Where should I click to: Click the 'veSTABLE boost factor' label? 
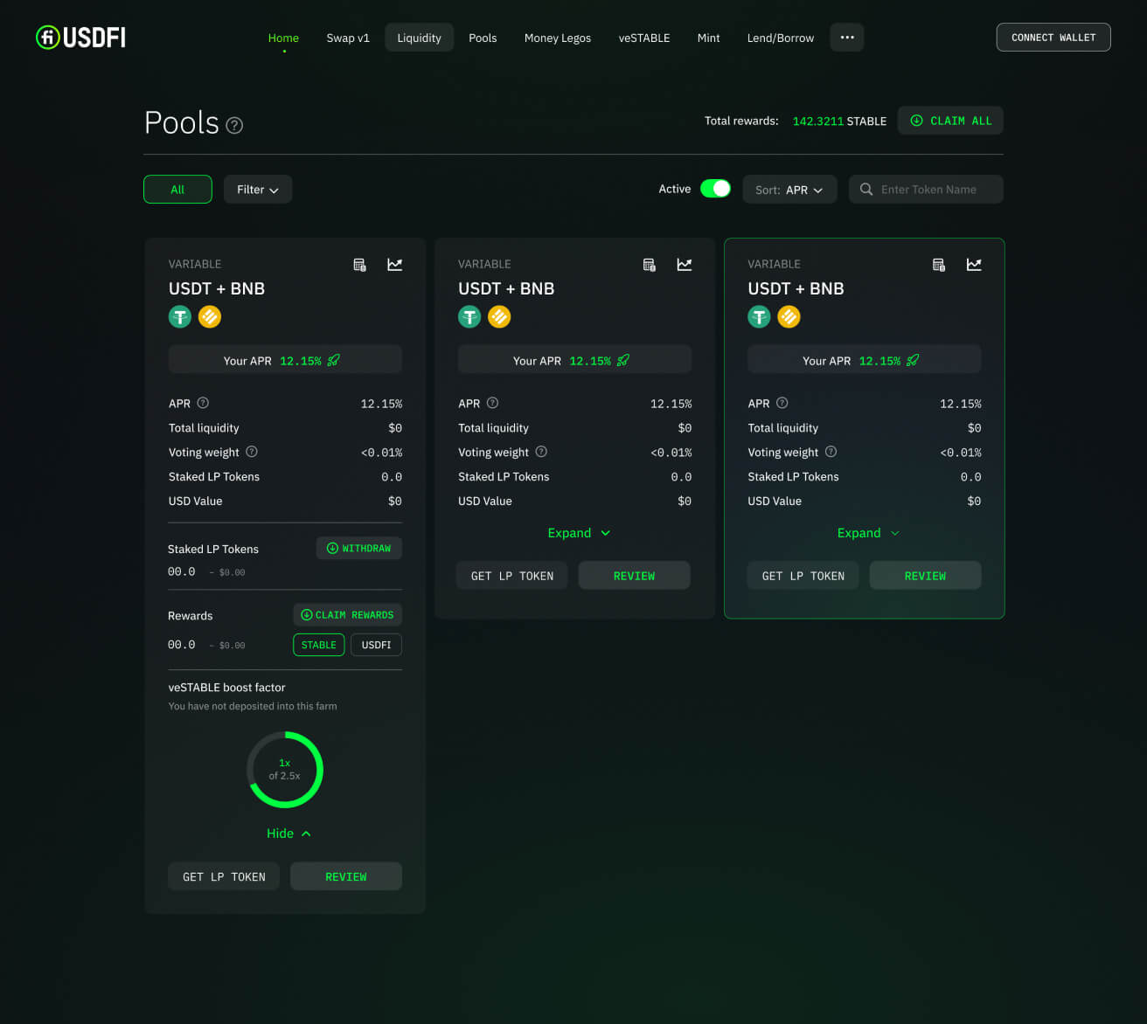[x=226, y=688]
